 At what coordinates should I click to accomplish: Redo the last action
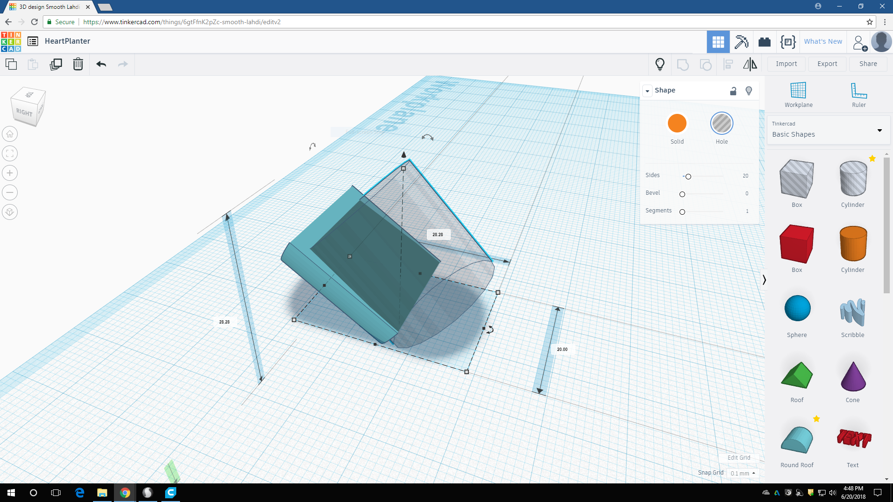pos(123,64)
